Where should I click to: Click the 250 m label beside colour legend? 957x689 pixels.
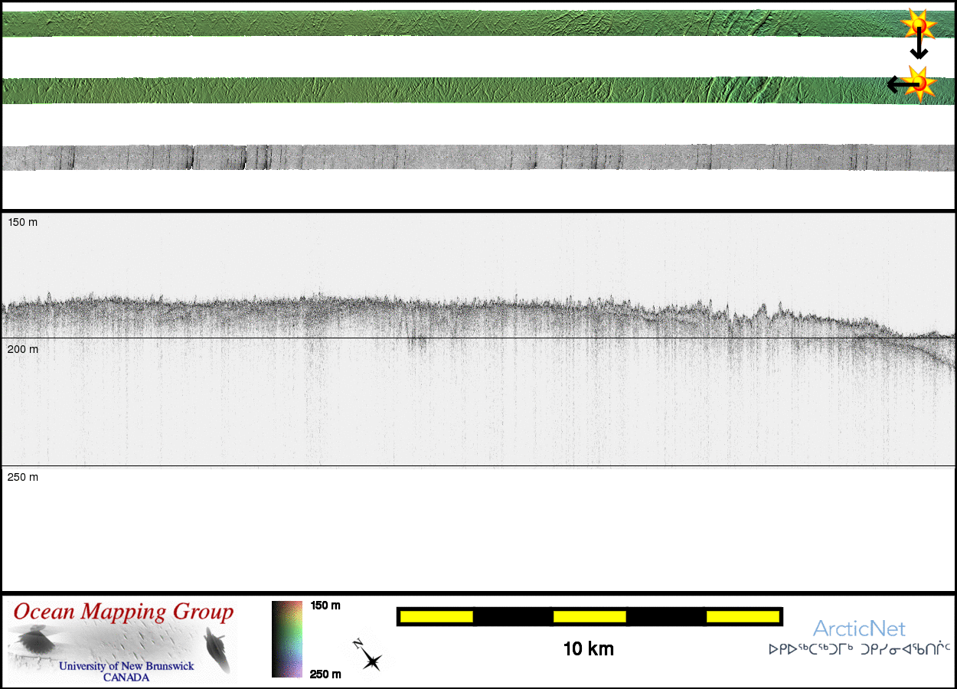[325, 674]
